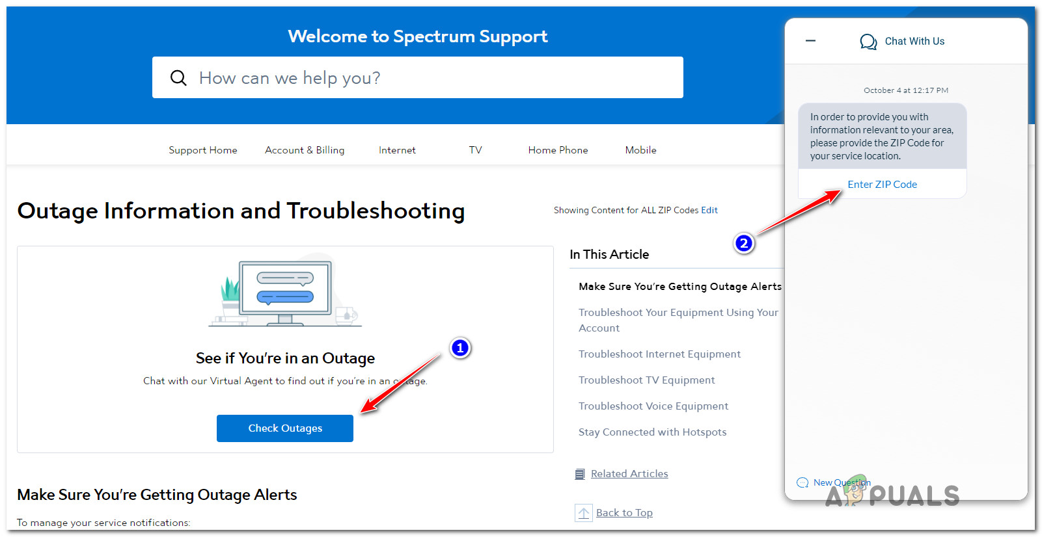Open the Mobile menu
This screenshot has height=537, width=1042.
pyautogui.click(x=640, y=150)
